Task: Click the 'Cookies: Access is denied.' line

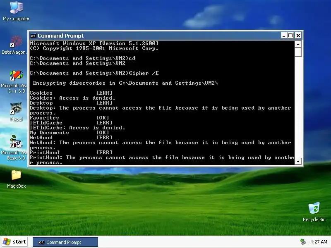Action: click(72, 98)
